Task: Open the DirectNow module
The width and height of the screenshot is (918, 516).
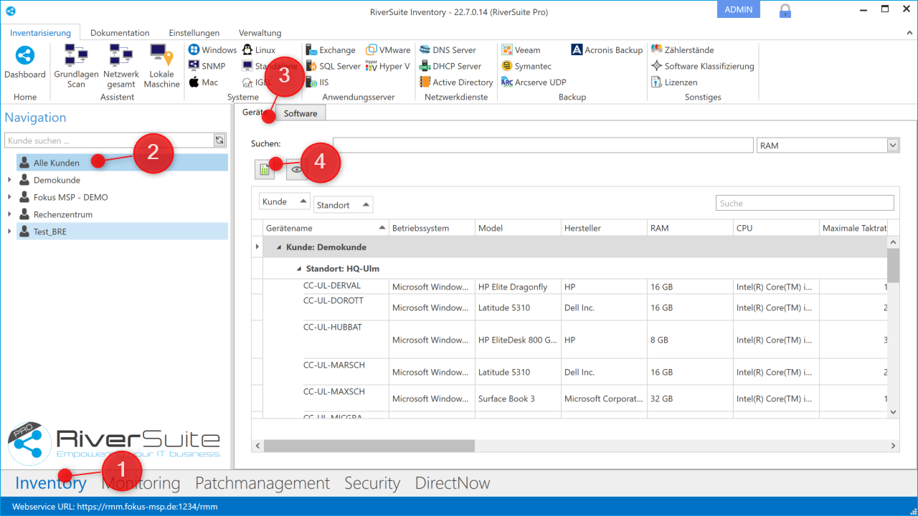Action: [x=453, y=483]
